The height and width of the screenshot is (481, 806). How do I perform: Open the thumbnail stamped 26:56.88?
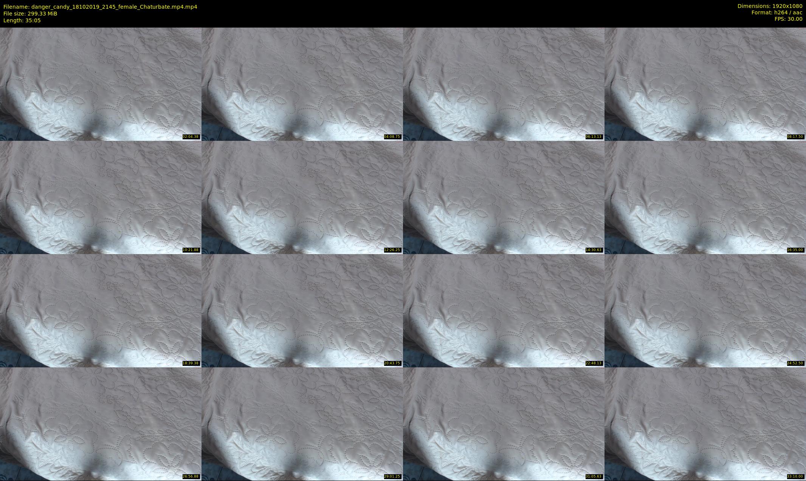[101, 424]
